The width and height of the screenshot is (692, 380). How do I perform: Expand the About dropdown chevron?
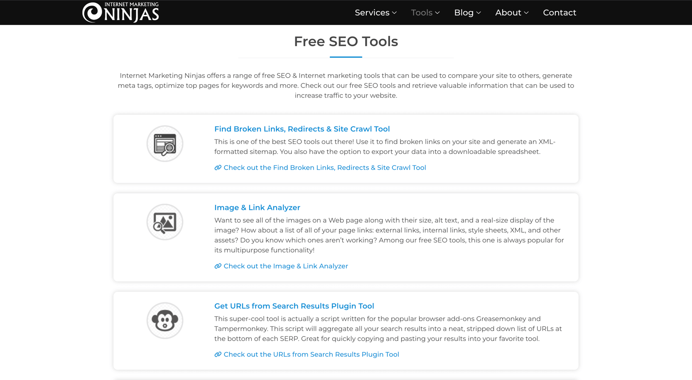click(526, 13)
